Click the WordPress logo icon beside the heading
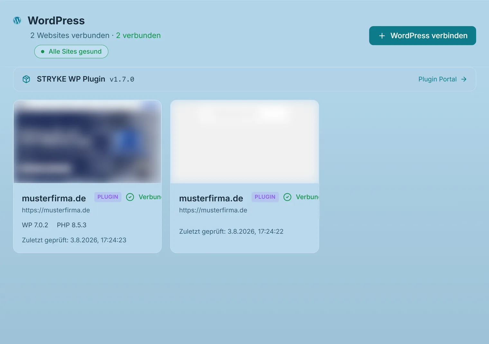 click(x=17, y=21)
